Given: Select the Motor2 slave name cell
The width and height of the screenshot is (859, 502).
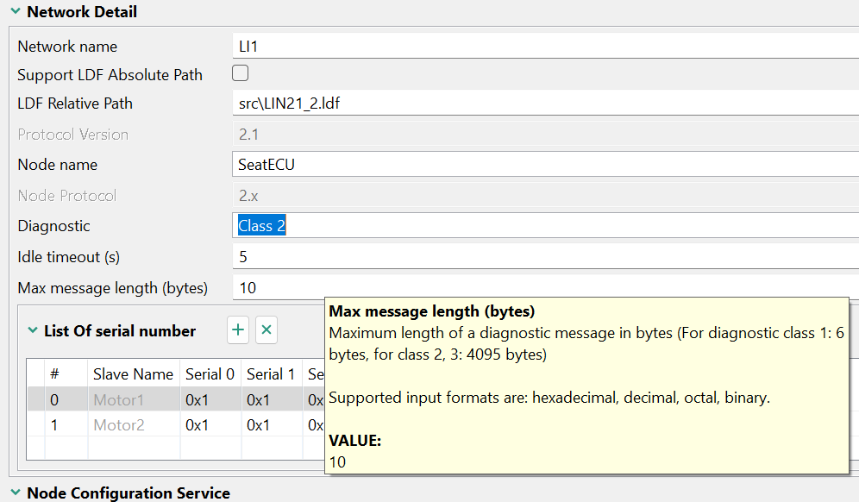Looking at the screenshot, I should tap(134, 424).
